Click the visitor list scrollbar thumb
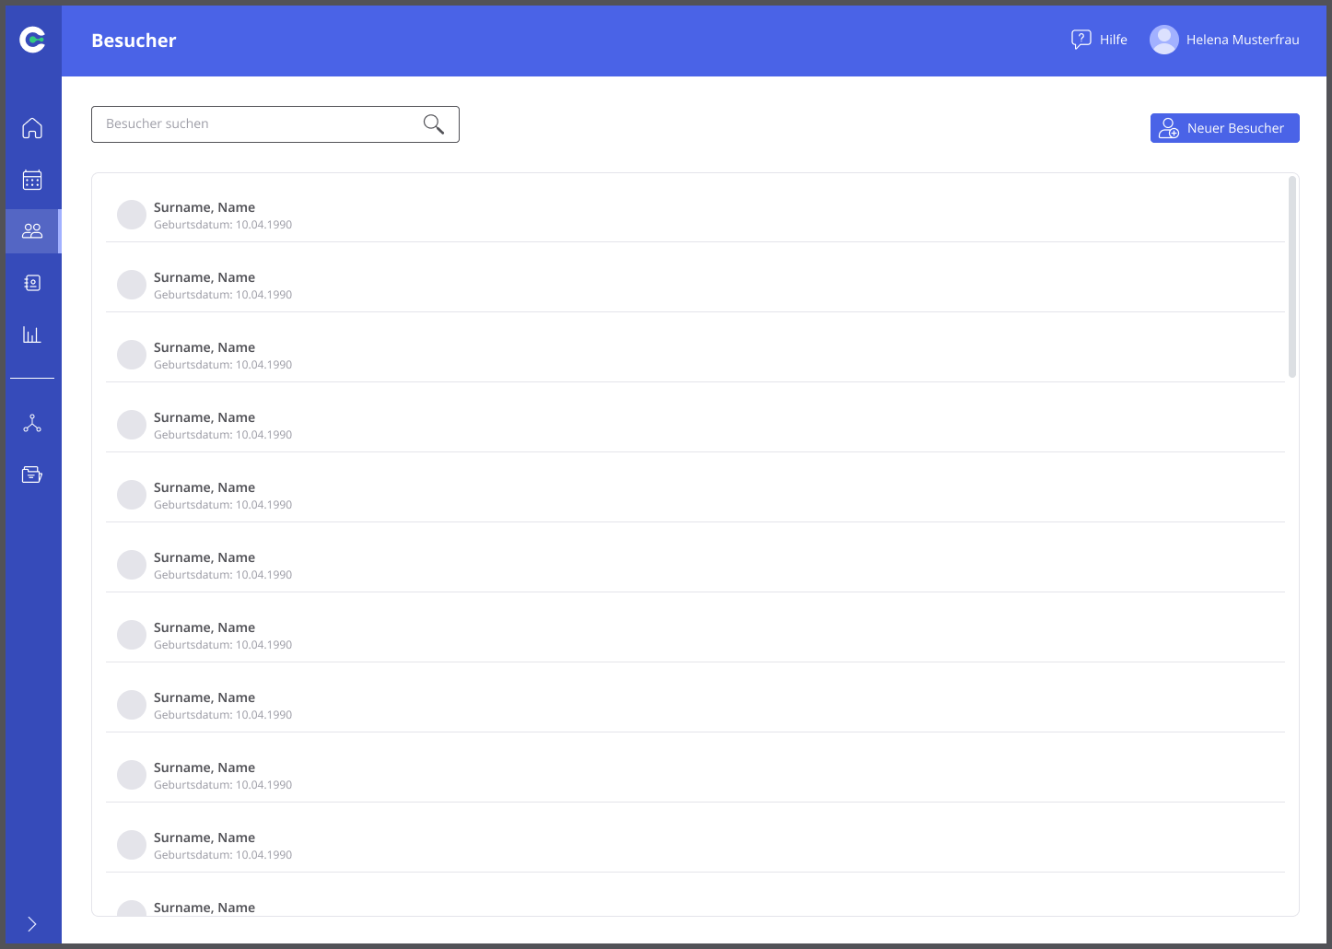 tap(1292, 277)
